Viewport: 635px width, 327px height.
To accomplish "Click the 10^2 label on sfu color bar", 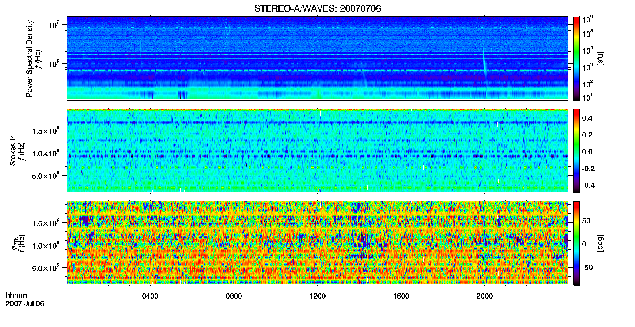I will [588, 84].
